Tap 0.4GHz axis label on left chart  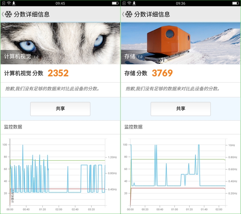(112, 190)
